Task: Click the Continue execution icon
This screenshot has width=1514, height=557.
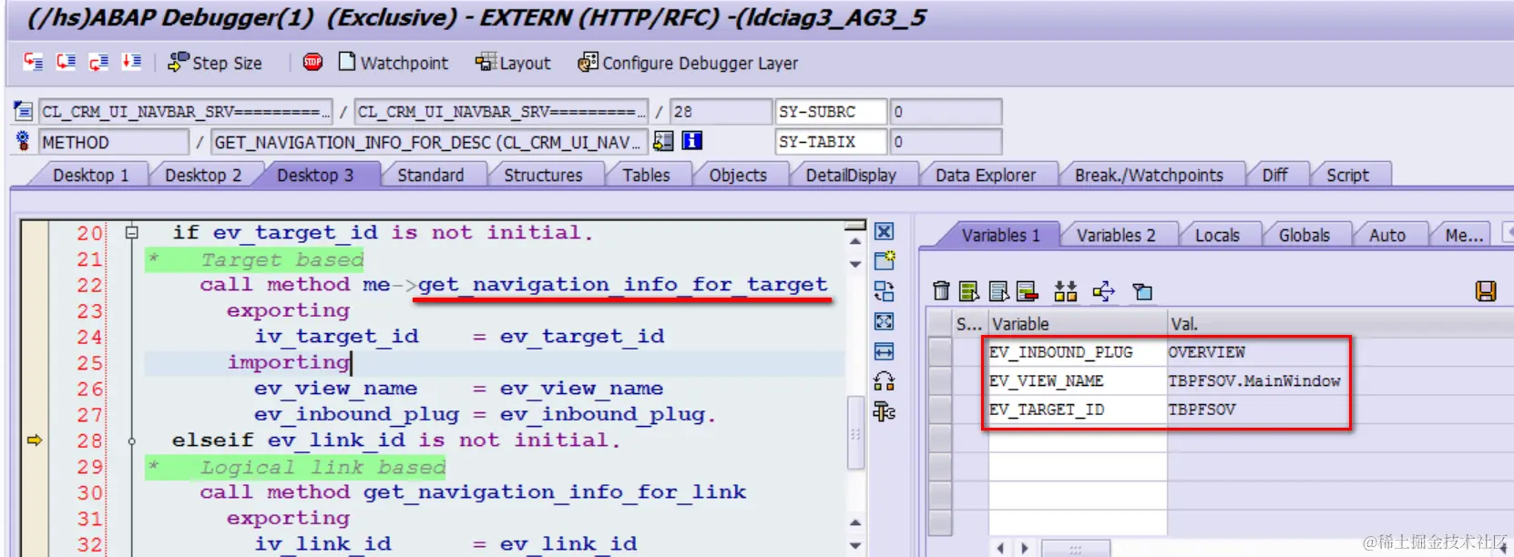Action: [131, 62]
